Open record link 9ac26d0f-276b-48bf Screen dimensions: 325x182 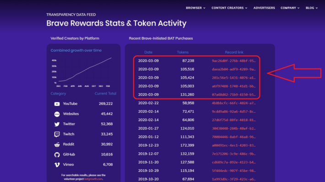233,61
